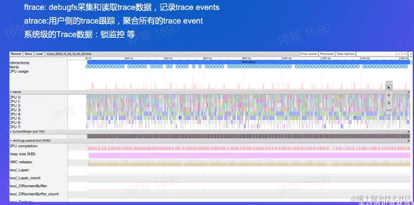Click the Load button
Image resolution: width=414 pixels, height=205 pixels.
coord(39,54)
